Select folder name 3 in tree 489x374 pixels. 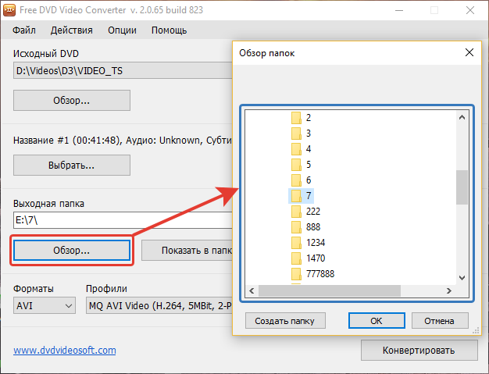coord(309,134)
